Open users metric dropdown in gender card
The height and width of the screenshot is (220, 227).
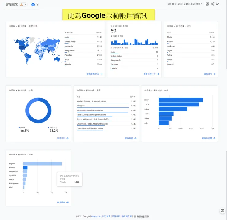(x=13, y=90)
